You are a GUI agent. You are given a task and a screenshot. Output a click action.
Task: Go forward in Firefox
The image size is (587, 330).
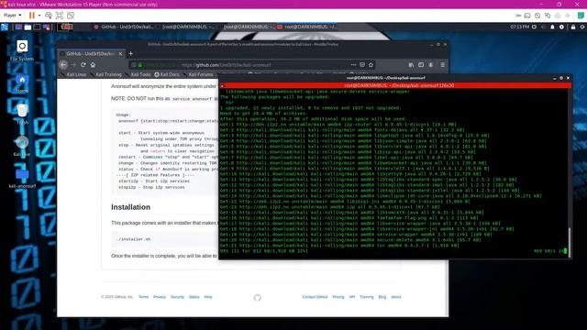click(x=73, y=65)
